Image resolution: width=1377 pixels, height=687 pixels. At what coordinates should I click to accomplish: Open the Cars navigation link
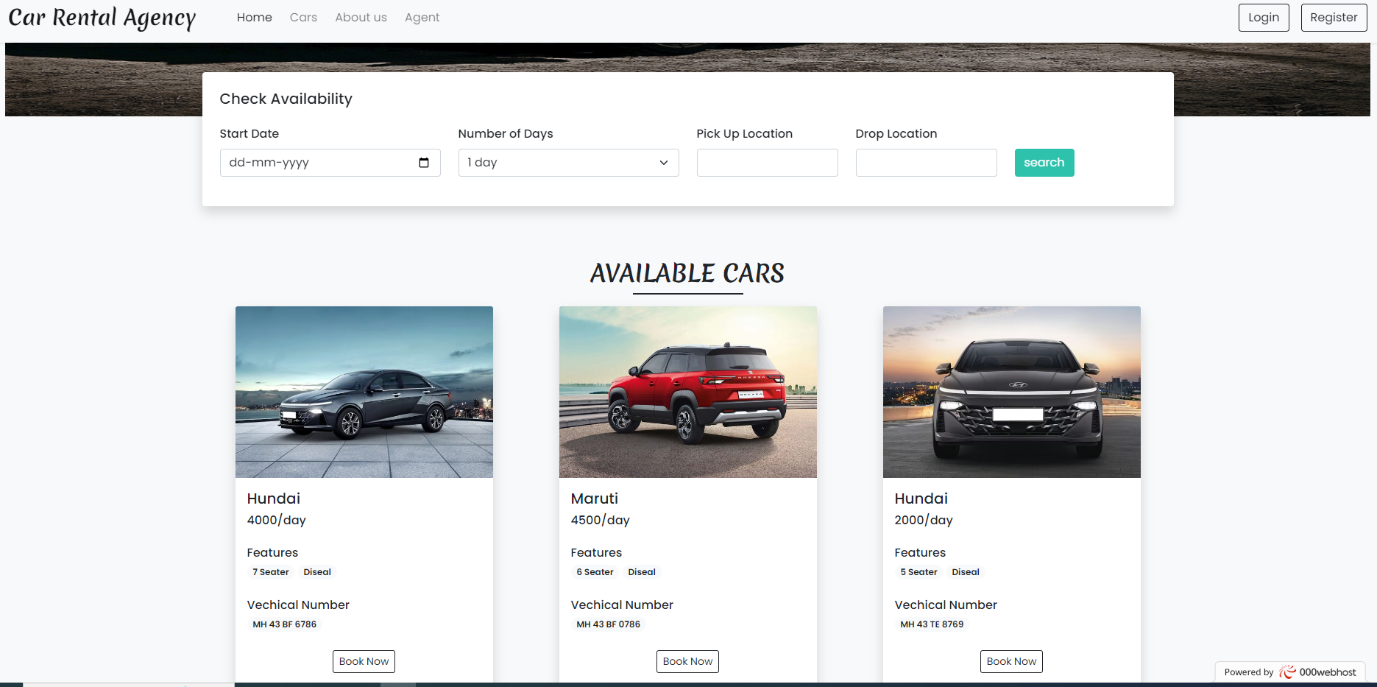coord(303,18)
